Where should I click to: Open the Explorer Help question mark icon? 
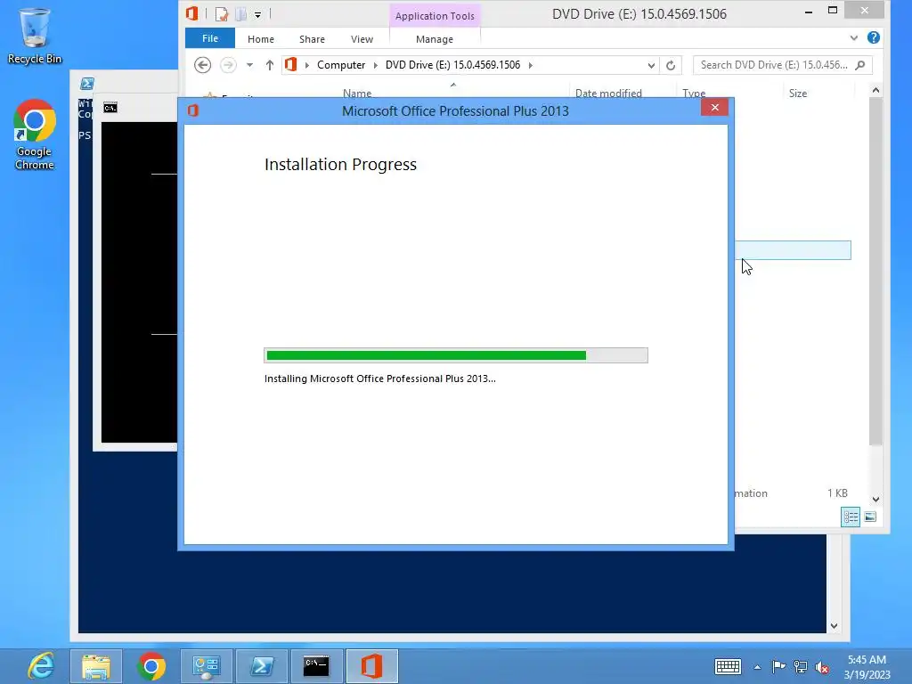tap(873, 37)
